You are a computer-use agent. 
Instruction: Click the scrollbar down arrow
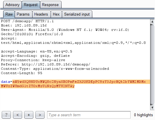tap(152, 108)
